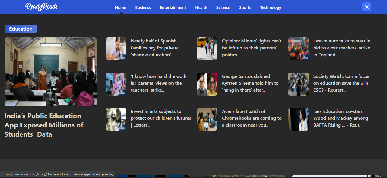Open George Santos claimed Kyrsten Sinema article
This screenshot has width=387, height=178.
250,83
